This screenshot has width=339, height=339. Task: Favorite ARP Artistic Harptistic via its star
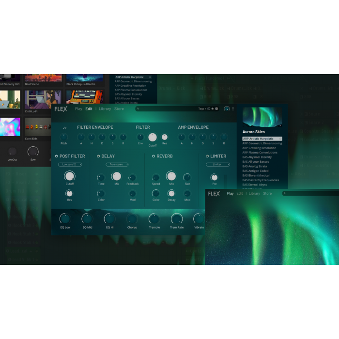[280, 139]
